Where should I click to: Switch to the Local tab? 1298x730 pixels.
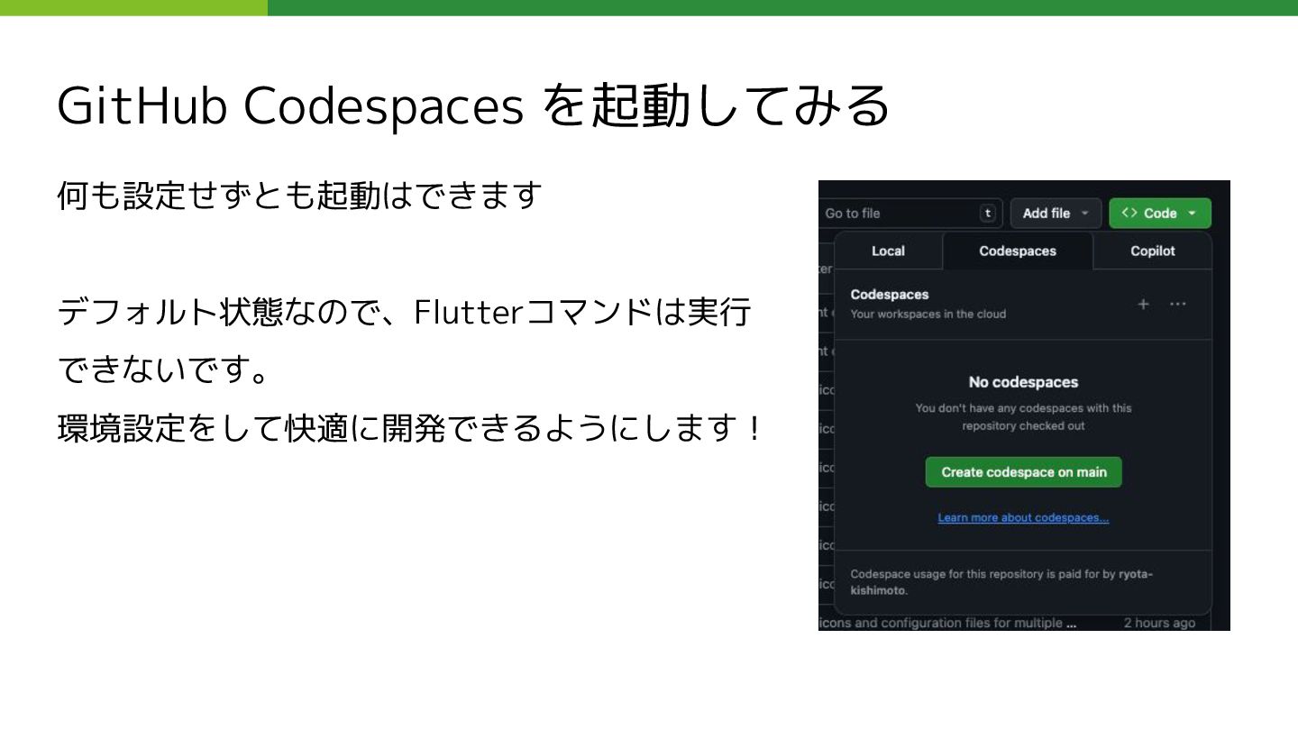888,251
